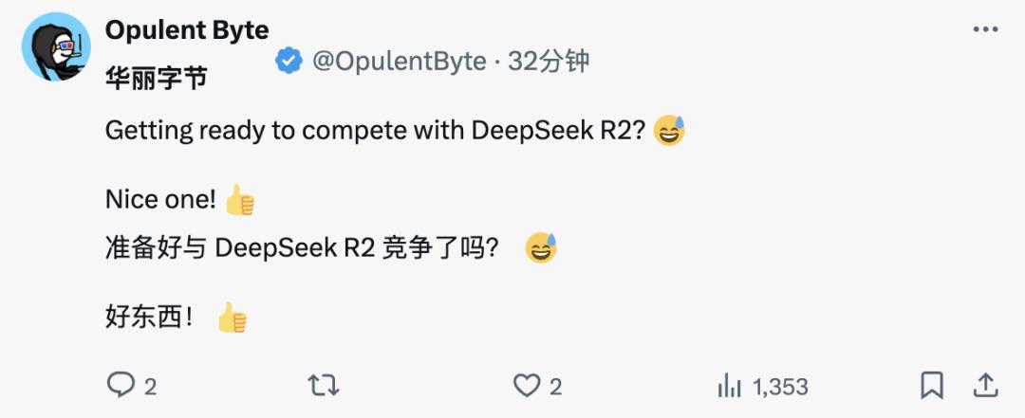Open the three-dot more options menu
The width and height of the screenshot is (1025, 418).
985,30
